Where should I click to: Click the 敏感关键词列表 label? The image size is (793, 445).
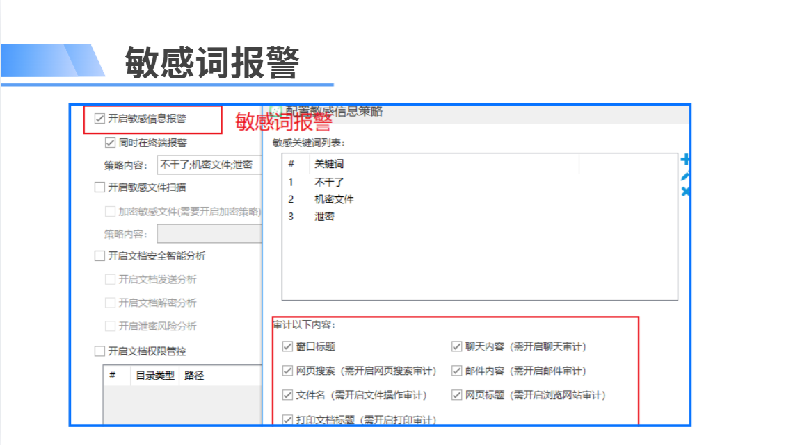tap(308, 143)
